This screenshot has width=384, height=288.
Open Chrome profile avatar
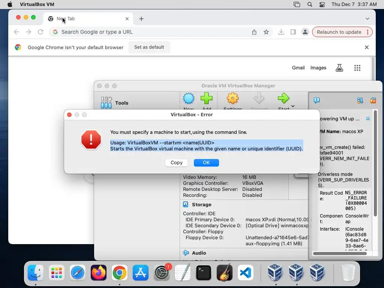click(305, 32)
